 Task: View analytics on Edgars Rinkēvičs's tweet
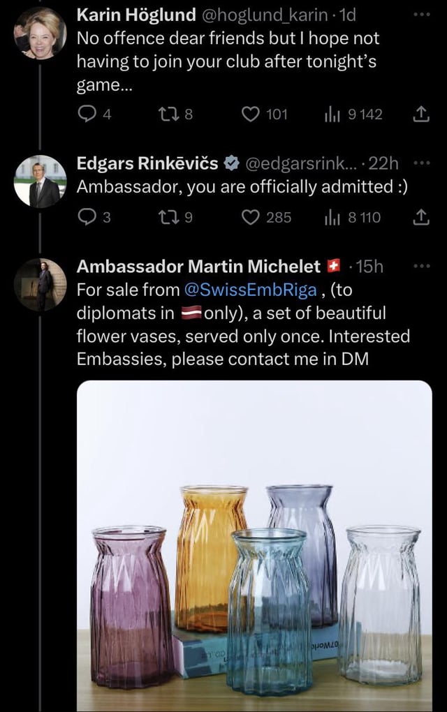[331, 217]
